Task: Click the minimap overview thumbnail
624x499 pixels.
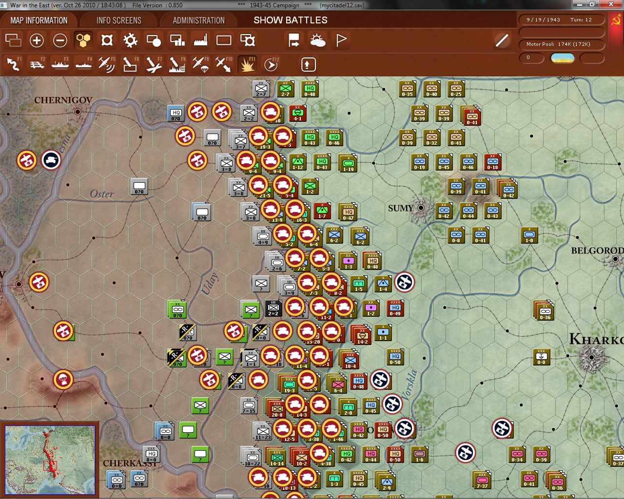Action: click(50, 460)
